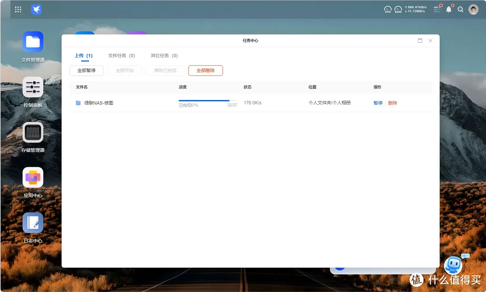Click the CPU usage gauge in the top bar
The image size is (486, 292).
[x=387, y=9]
